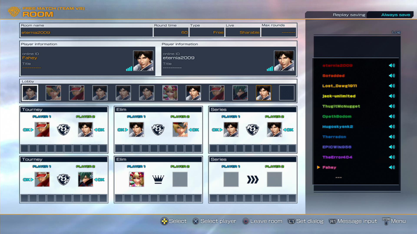Open top Tourney panel header
The width and height of the screenshot is (417, 234).
[64, 109]
